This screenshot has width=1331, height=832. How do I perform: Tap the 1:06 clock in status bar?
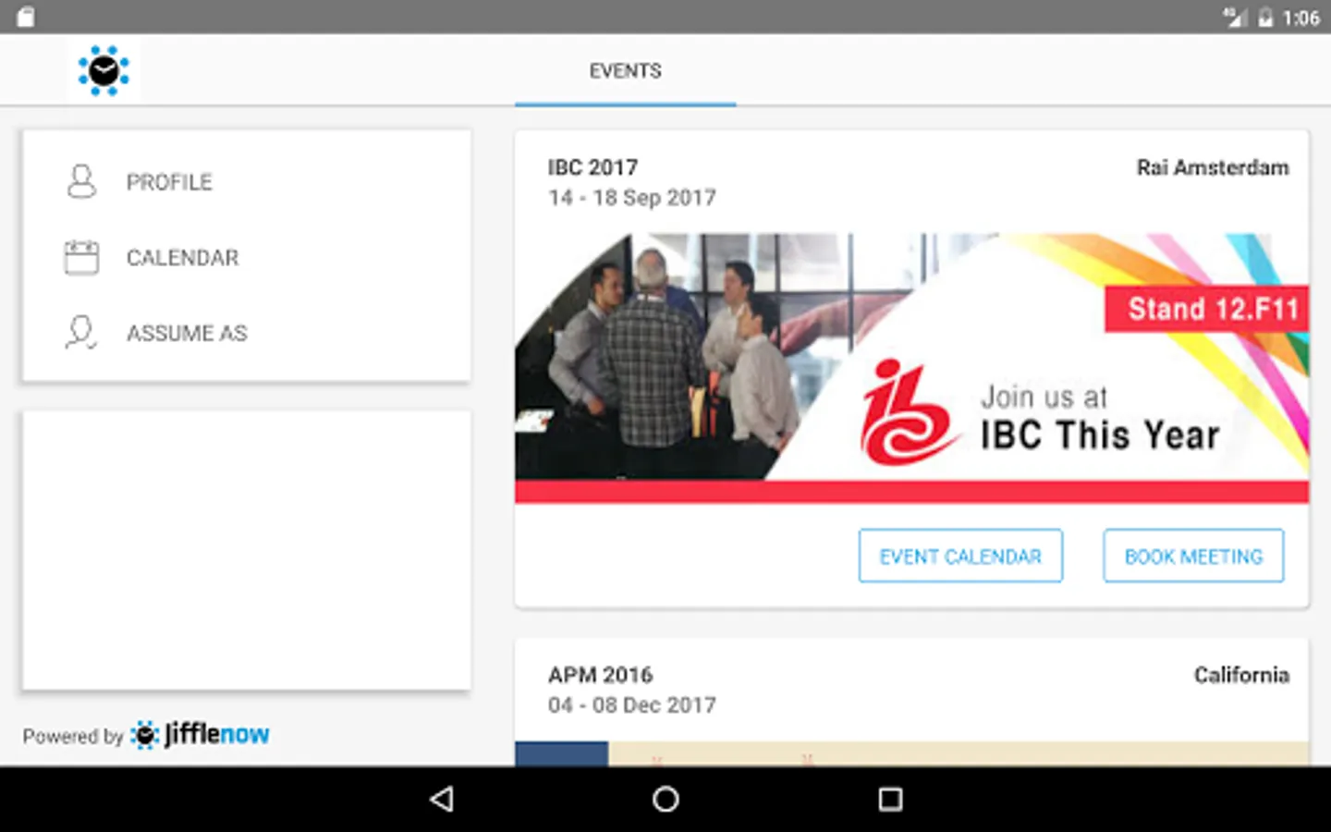[1301, 18]
